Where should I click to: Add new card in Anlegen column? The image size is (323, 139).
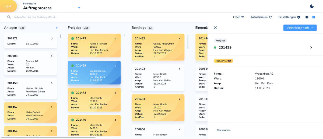click(x=57, y=28)
